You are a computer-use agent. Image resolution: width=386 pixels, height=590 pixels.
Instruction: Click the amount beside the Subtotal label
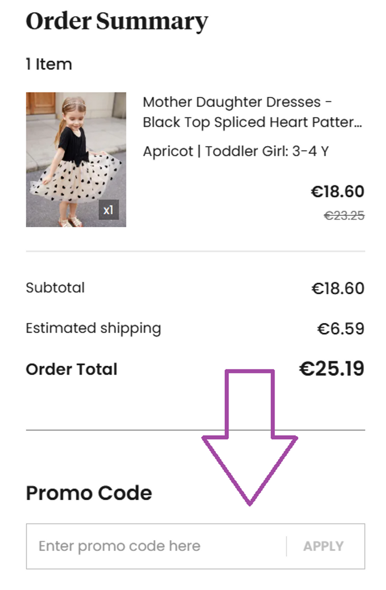click(x=338, y=289)
